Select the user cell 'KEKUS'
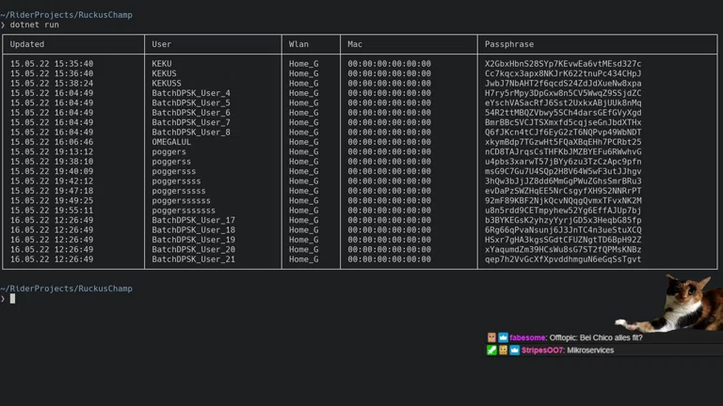Screen dimensions: 723x406 click(x=164, y=73)
